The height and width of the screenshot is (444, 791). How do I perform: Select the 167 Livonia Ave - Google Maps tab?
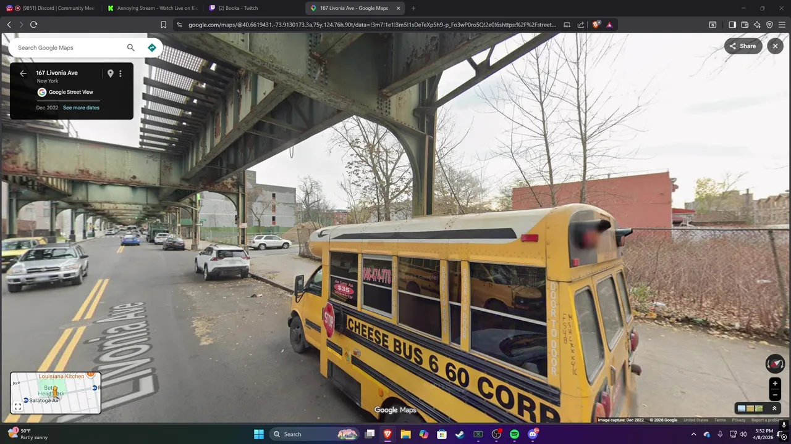tap(354, 8)
